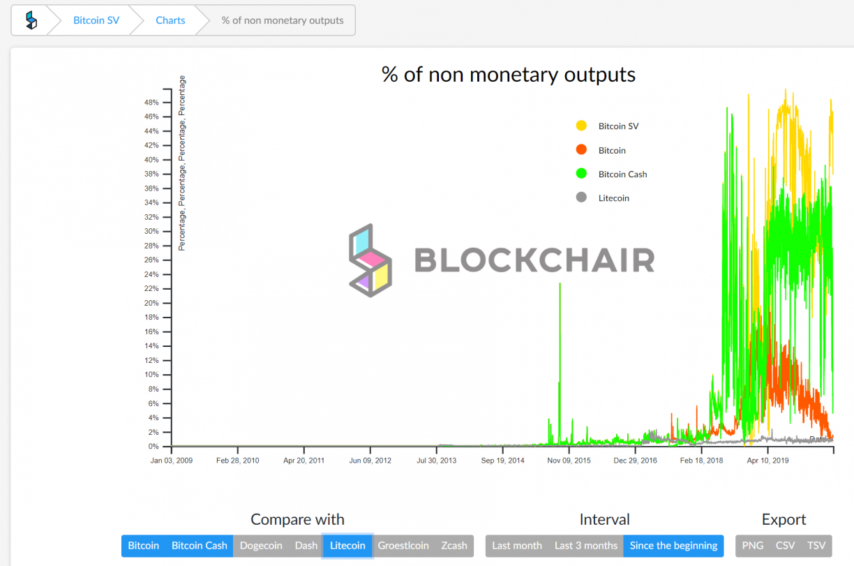This screenshot has height=566, width=854.
Task: Click the 0% y-axis label
Action: 153,447
